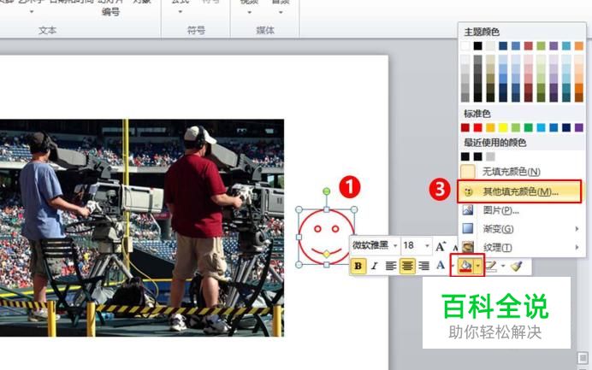Pick the blue standard color swatch
This screenshot has width=592, height=370.
(x=554, y=127)
